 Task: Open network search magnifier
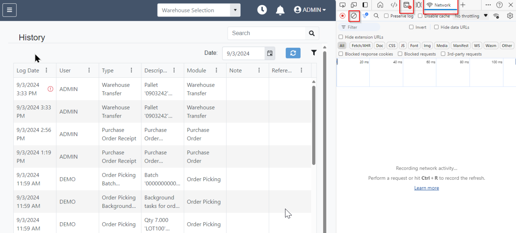(376, 16)
